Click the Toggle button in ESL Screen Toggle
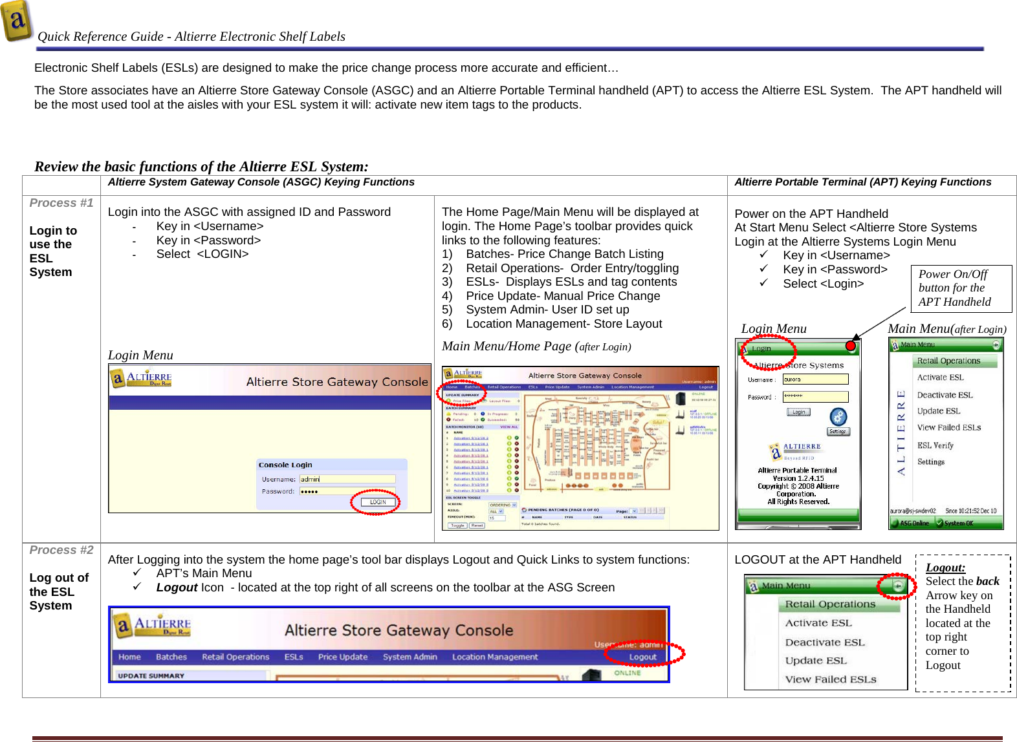Viewport: 1017px width, 742px height. pos(457,525)
